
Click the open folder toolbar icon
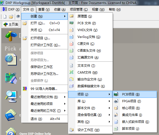point(11,16)
